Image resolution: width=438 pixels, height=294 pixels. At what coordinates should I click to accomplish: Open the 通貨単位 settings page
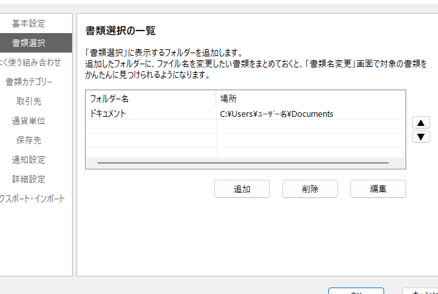pos(29,121)
